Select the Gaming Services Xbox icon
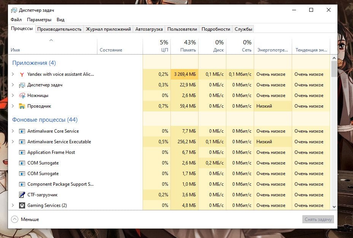 (22, 205)
